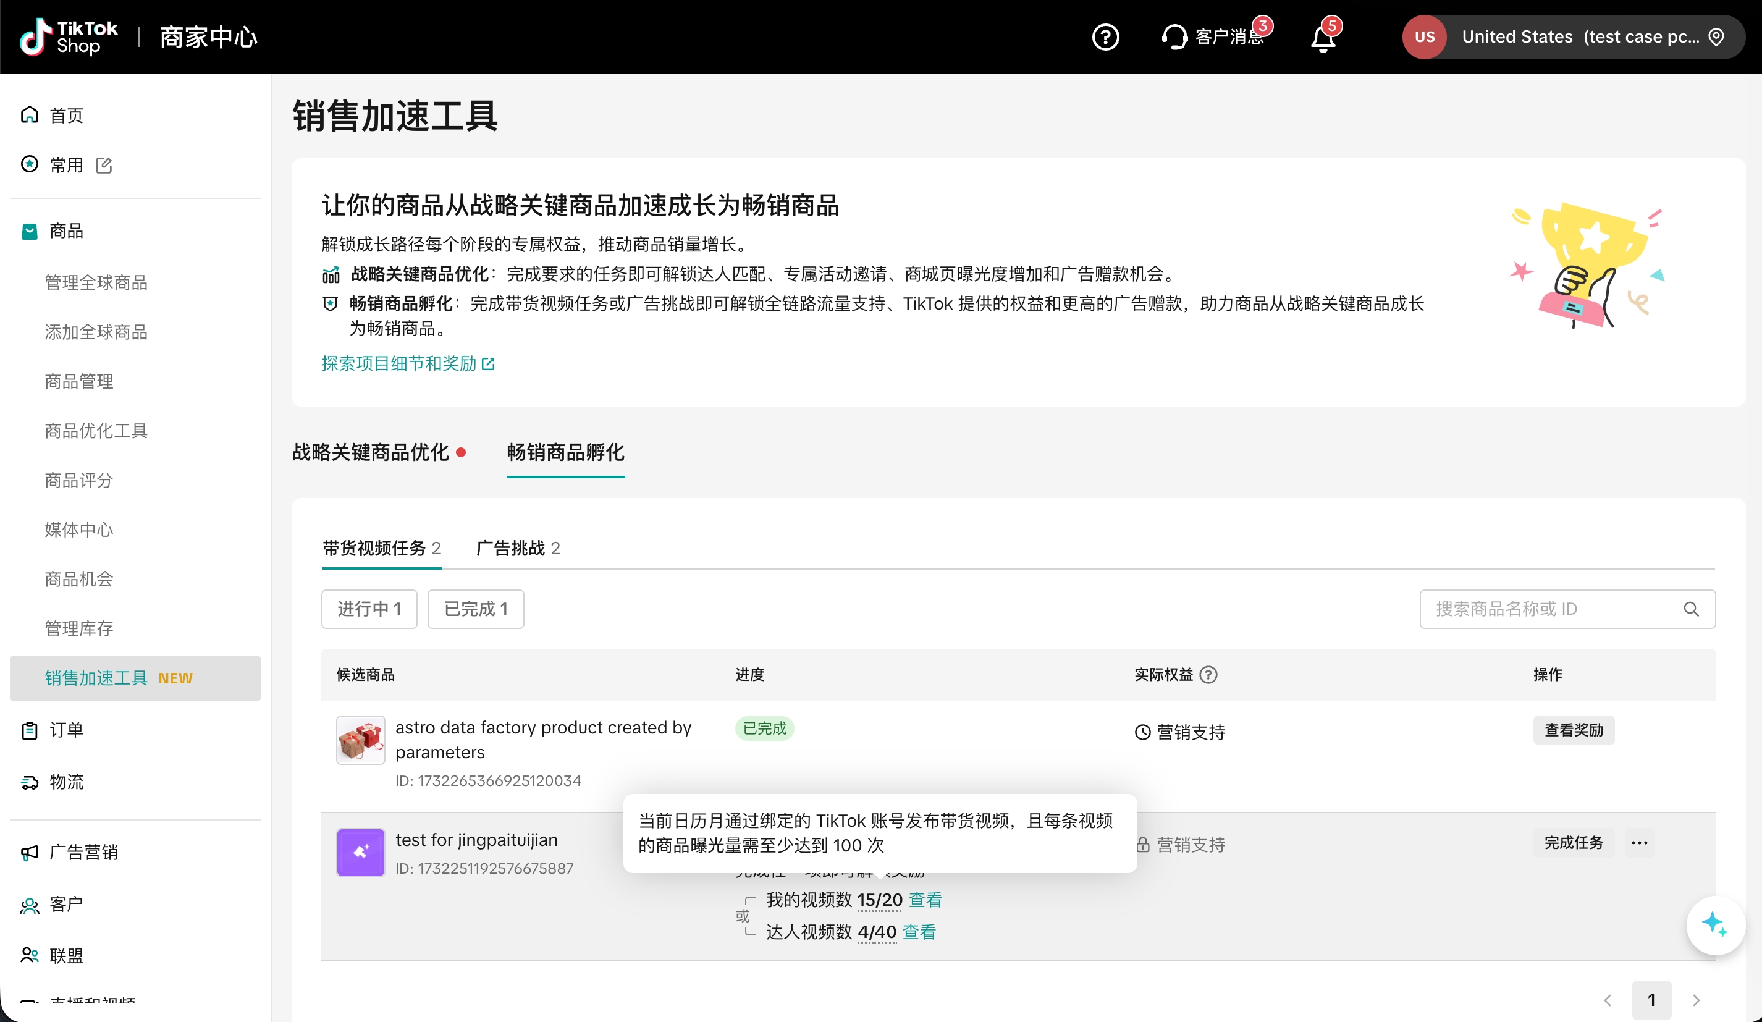This screenshot has width=1762, height=1022.
Task: Open the floating AI assistant sparkle button
Action: (1714, 925)
